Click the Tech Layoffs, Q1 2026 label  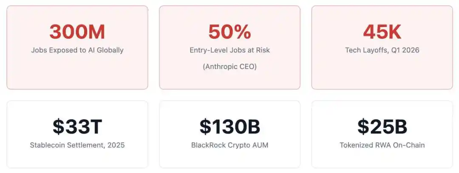point(382,50)
